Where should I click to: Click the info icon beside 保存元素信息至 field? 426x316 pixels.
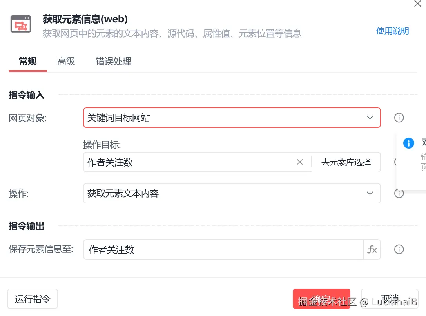[399, 249]
